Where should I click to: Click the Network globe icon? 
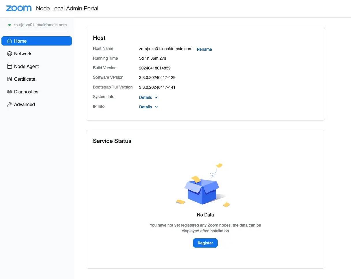(10, 54)
